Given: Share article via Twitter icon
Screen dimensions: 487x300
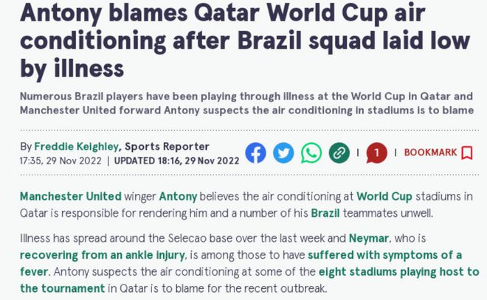Looking at the screenshot, I should 283,153.
